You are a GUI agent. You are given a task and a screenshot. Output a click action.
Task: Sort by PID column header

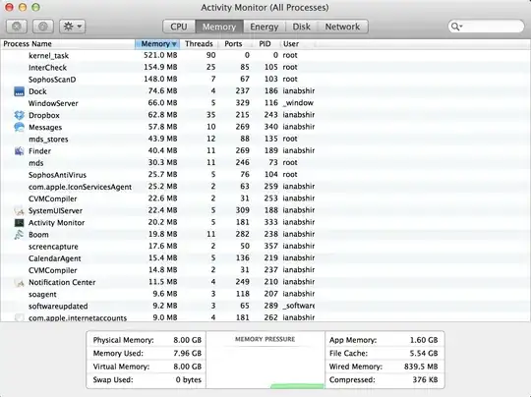(x=265, y=44)
